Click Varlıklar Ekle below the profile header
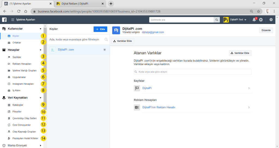The height and width of the screenshot is (148, 279). (123, 41)
